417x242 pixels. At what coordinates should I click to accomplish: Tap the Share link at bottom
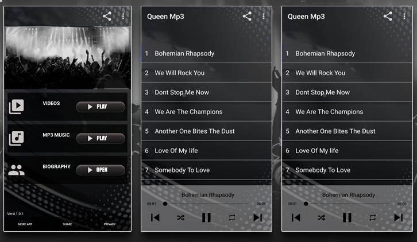pos(68,224)
